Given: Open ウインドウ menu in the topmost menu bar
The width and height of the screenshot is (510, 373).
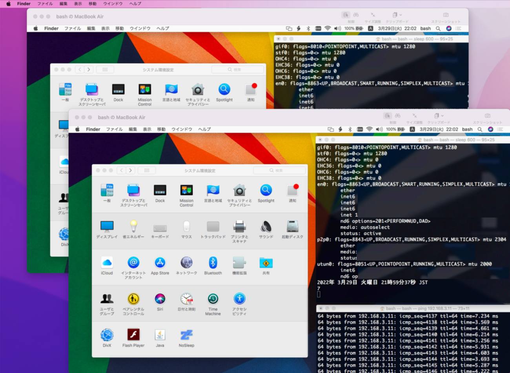Looking at the screenshot, I should [x=113, y=4].
